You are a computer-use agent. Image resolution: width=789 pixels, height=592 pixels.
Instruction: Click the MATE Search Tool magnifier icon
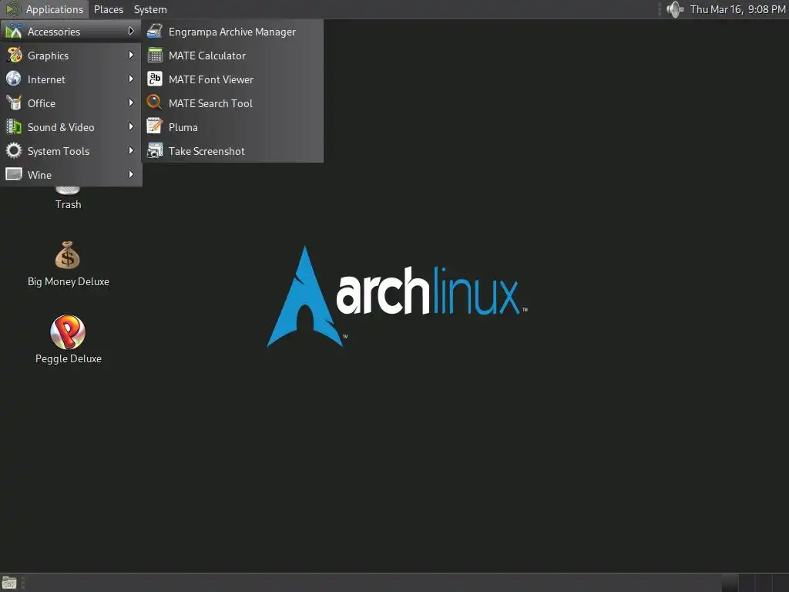point(154,103)
